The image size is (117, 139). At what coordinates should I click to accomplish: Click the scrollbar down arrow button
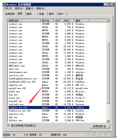[x=108, y=121]
